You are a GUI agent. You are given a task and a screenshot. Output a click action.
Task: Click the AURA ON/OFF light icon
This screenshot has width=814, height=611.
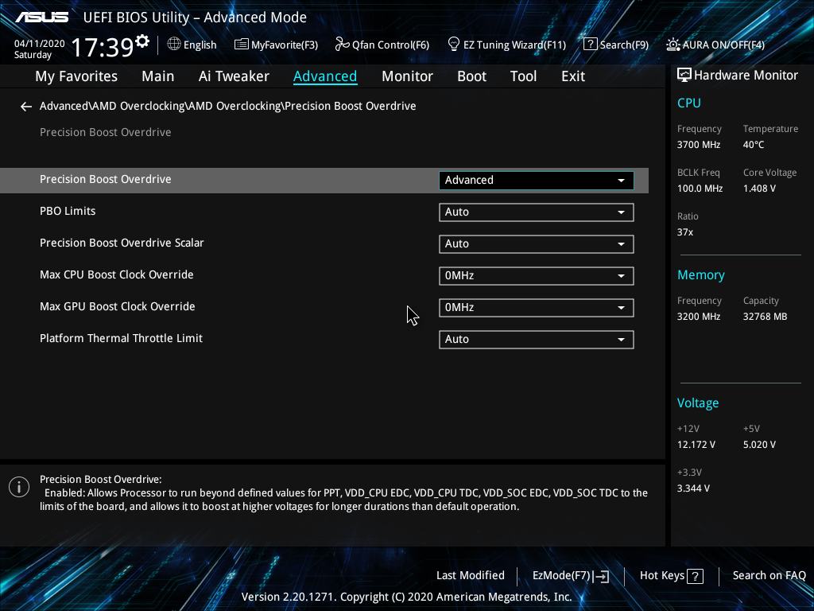coord(673,45)
